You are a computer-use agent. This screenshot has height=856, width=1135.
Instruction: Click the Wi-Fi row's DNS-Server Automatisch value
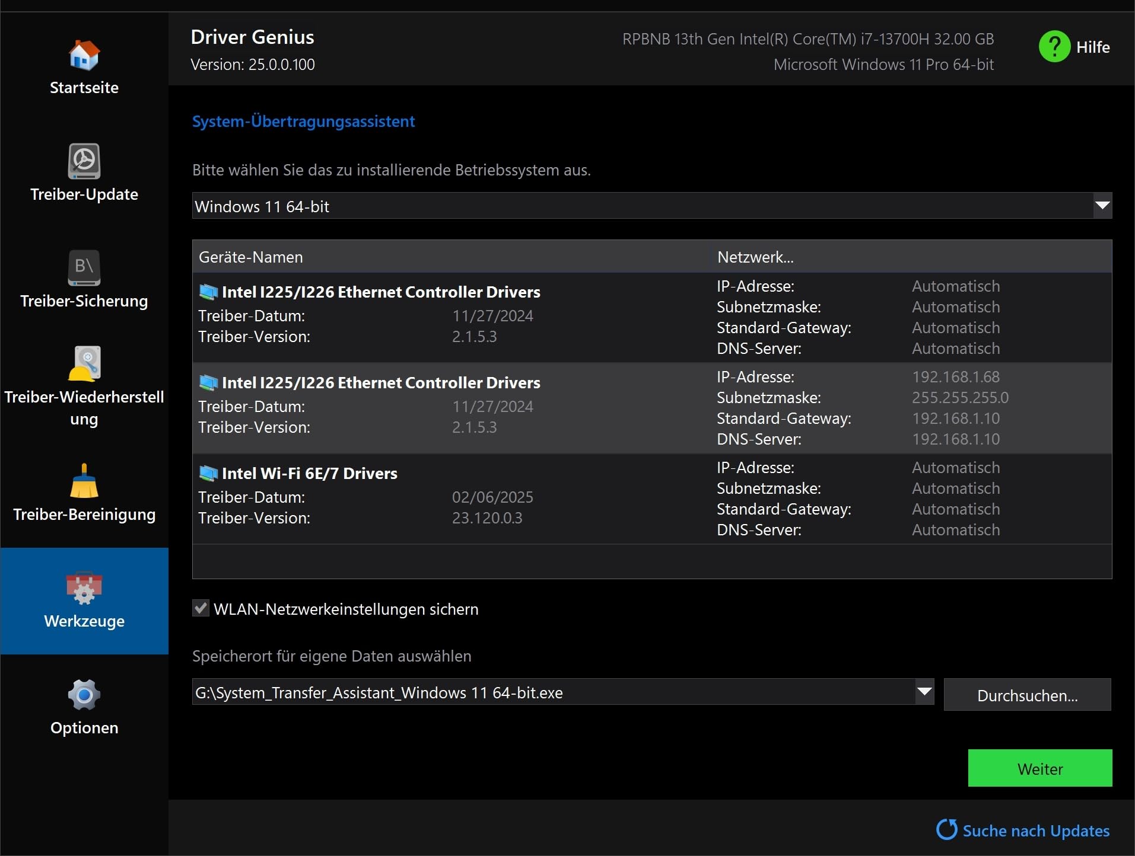point(956,530)
